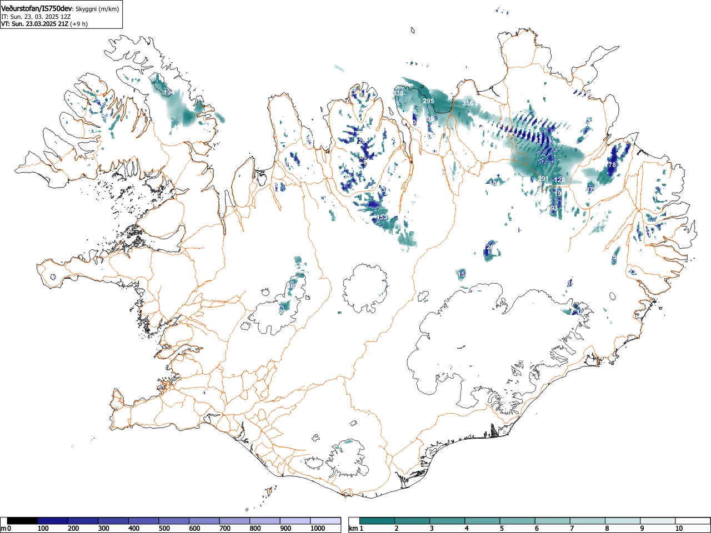Click the 'VT: Sun. 23.03.2025 21Z (+9 h)' line
711x533 pixels.
[x=44, y=24]
